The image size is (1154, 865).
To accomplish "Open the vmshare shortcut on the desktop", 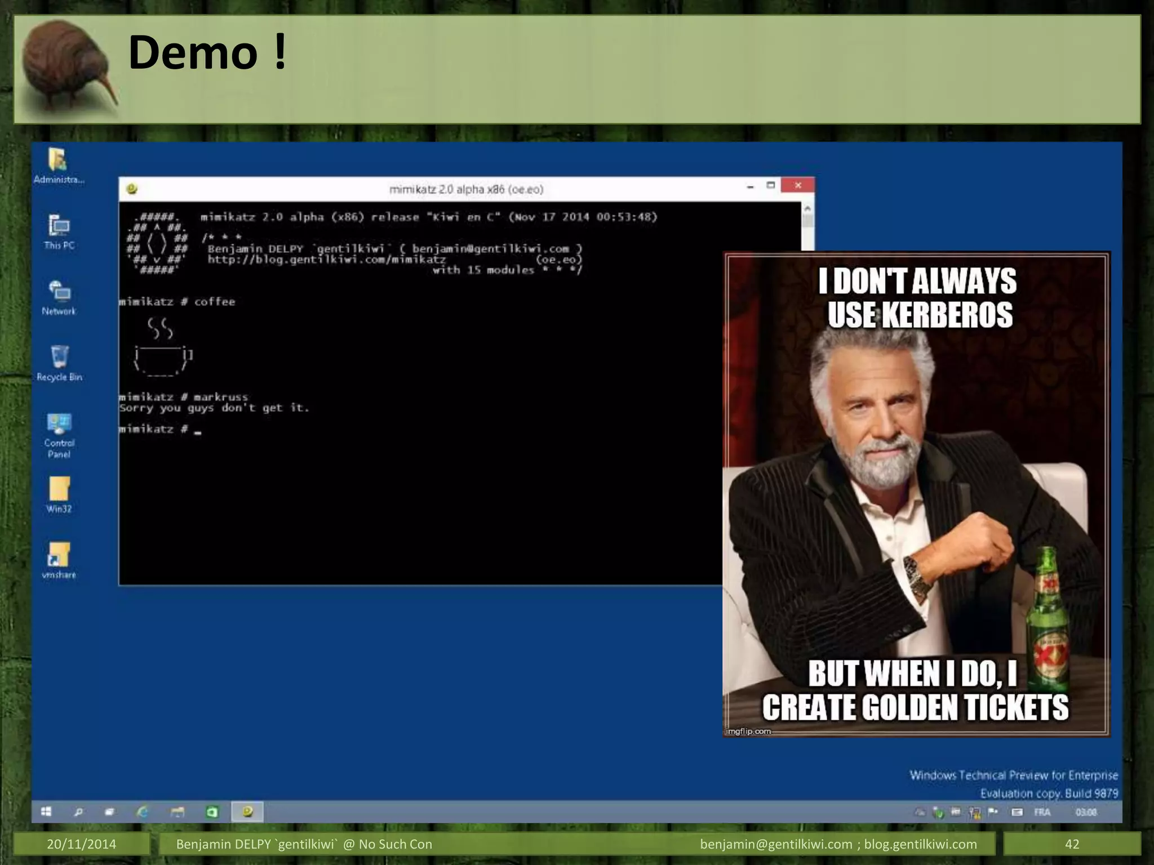I will point(59,561).
